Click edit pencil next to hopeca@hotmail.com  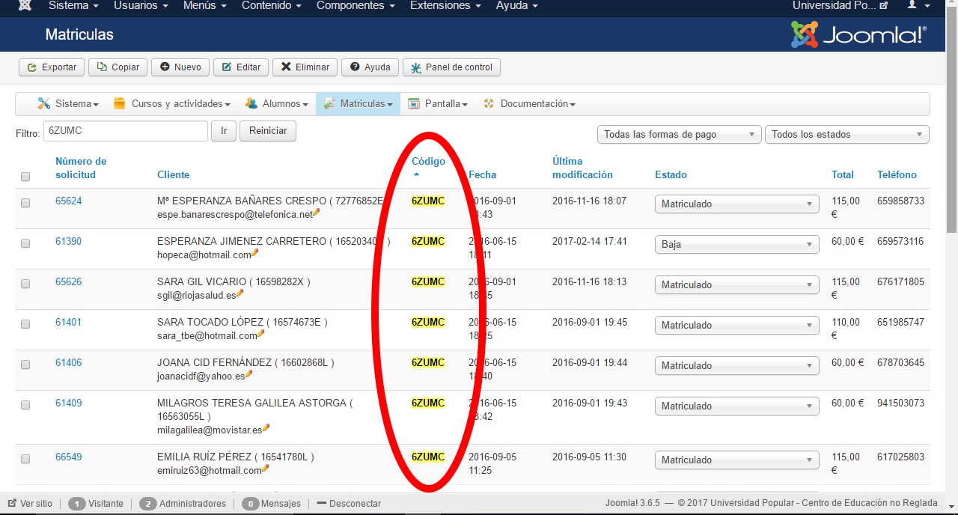pyautogui.click(x=255, y=253)
